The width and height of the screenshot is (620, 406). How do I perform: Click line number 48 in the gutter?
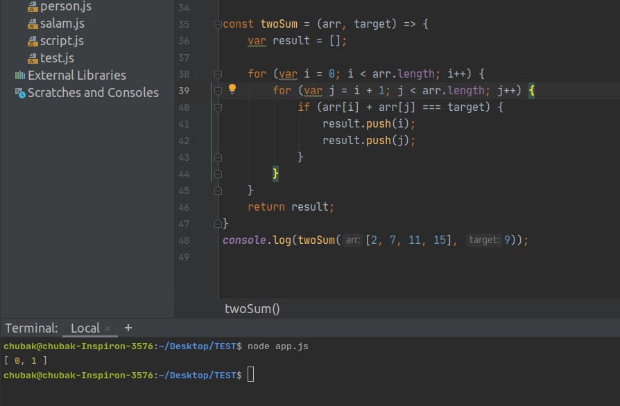(184, 240)
